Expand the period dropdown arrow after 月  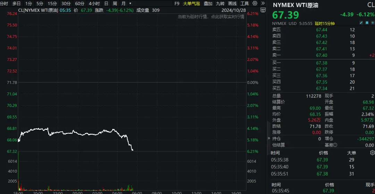pyautogui.click(x=130, y=3)
